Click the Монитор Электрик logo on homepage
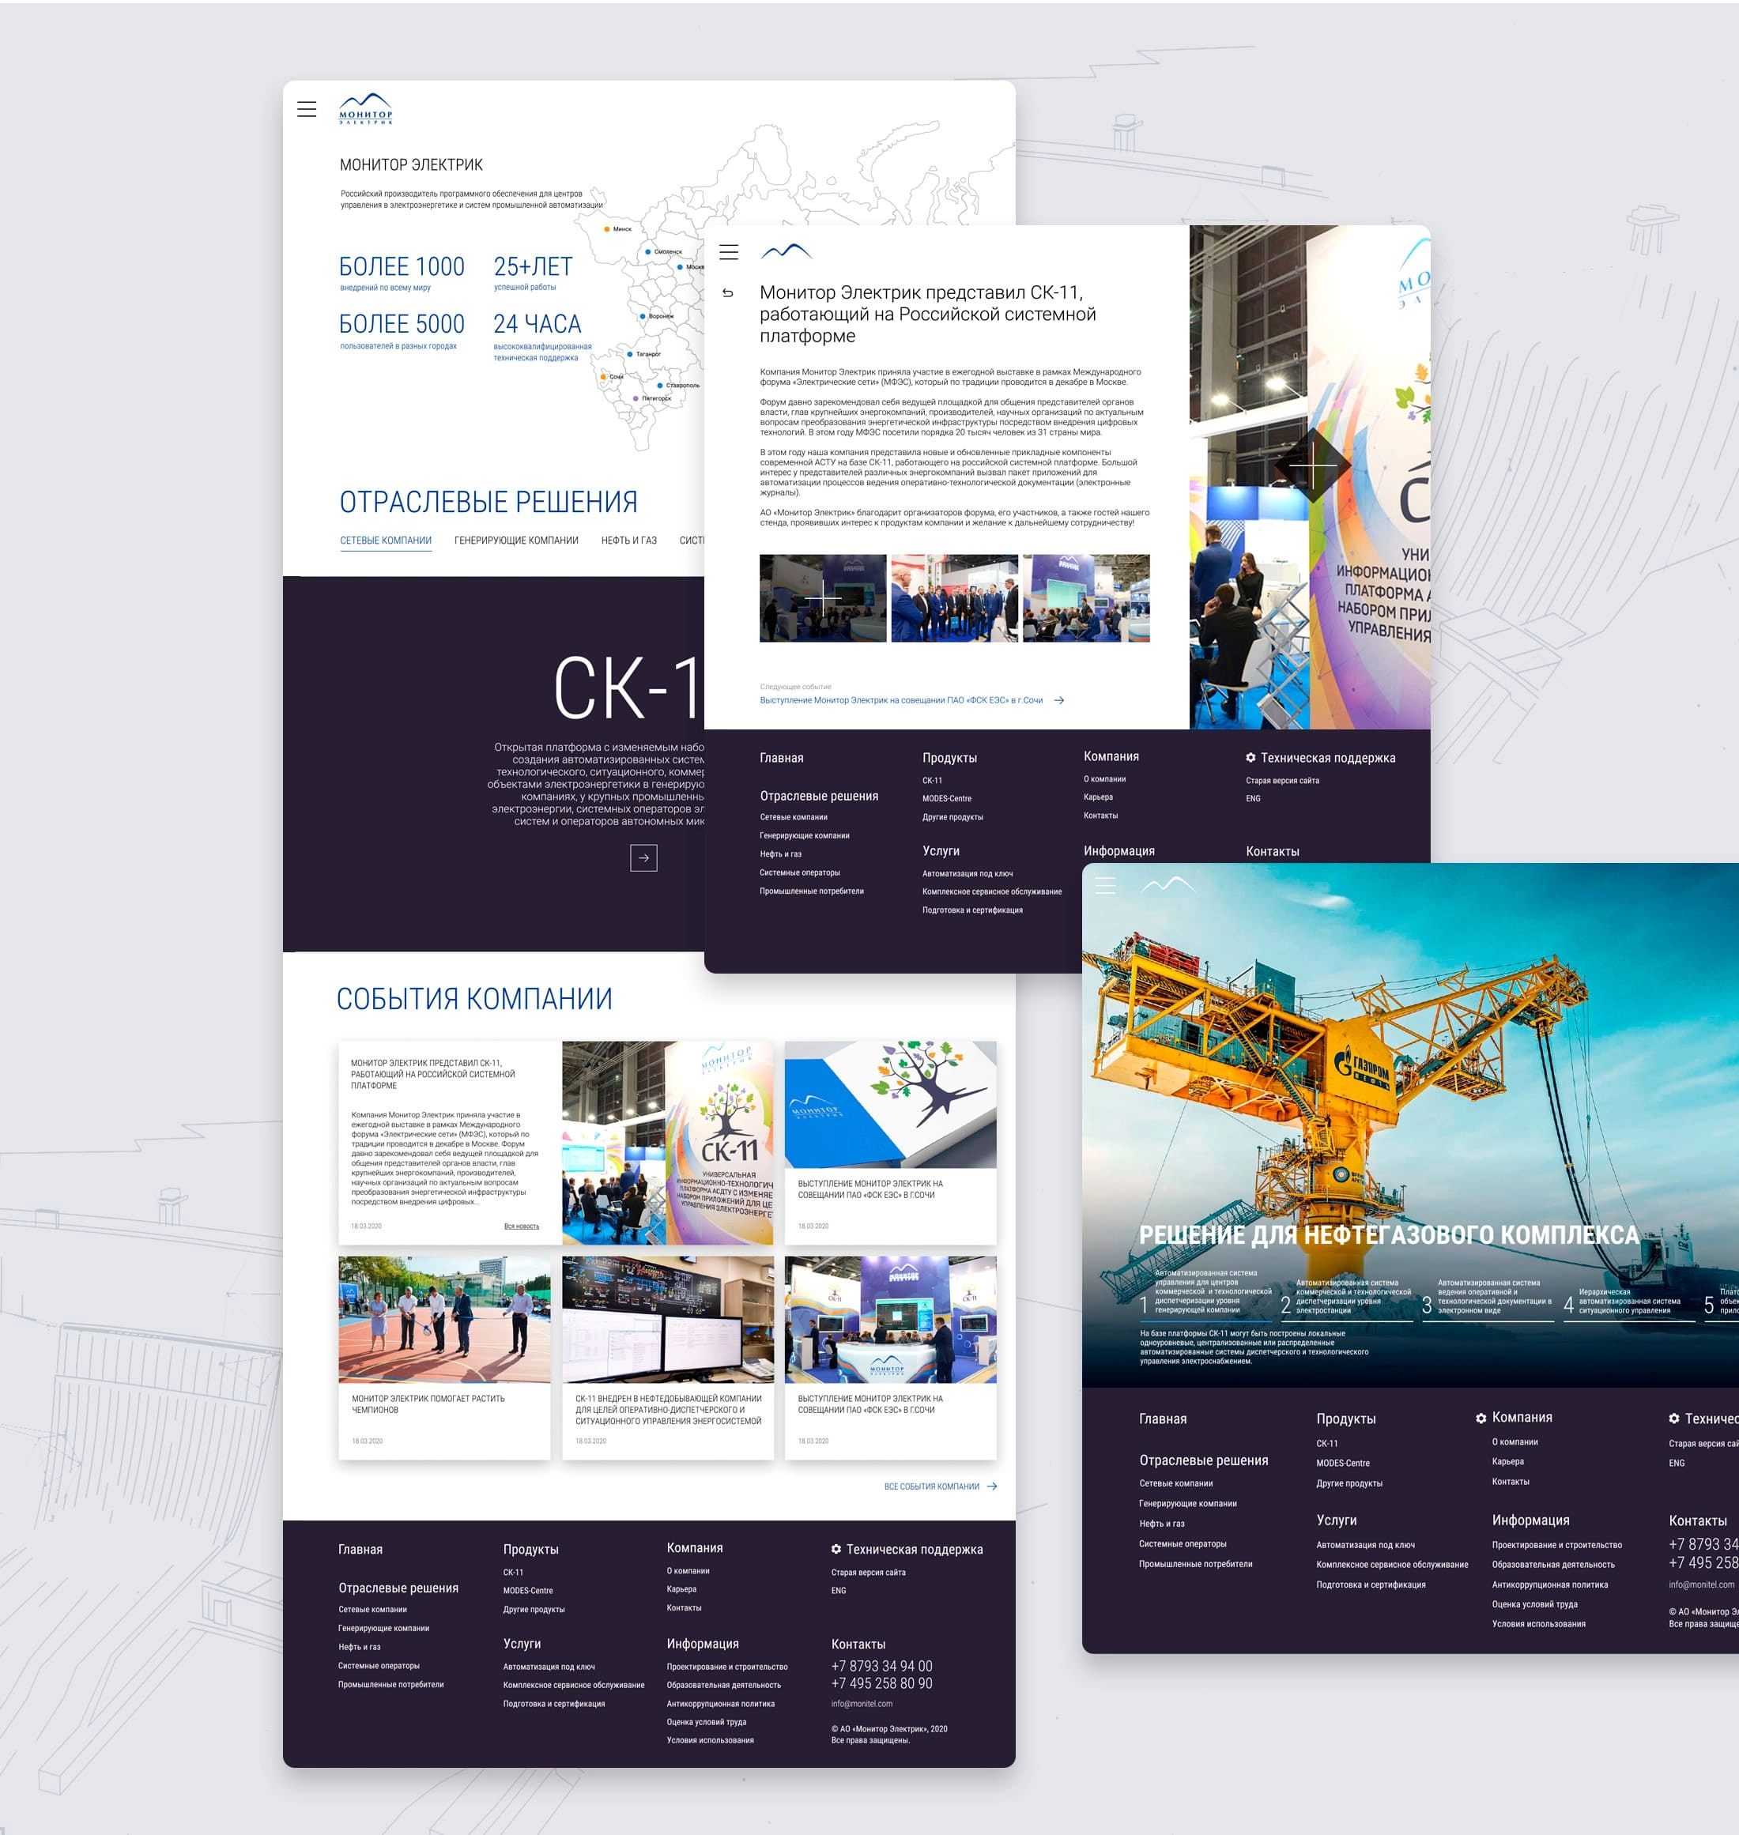The image size is (1739, 1835). click(x=365, y=108)
